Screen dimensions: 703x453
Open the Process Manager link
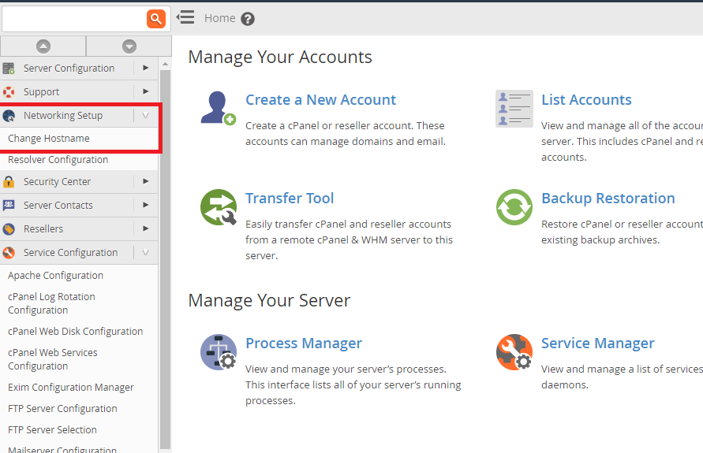click(x=304, y=343)
